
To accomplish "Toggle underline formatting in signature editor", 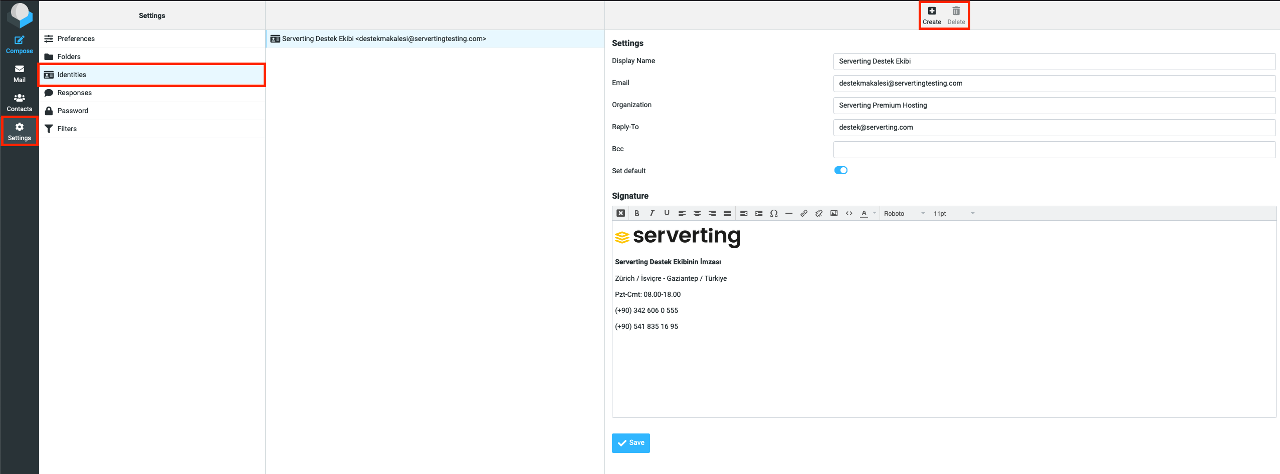I will tap(667, 213).
